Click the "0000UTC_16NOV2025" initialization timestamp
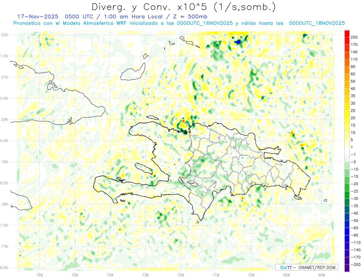 tap(205, 23)
